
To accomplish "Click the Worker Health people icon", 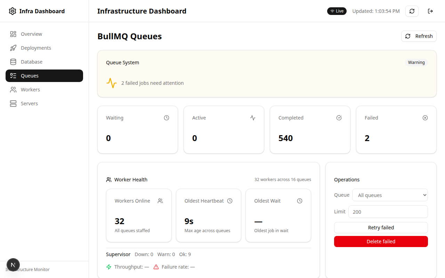I will click(x=109, y=180).
